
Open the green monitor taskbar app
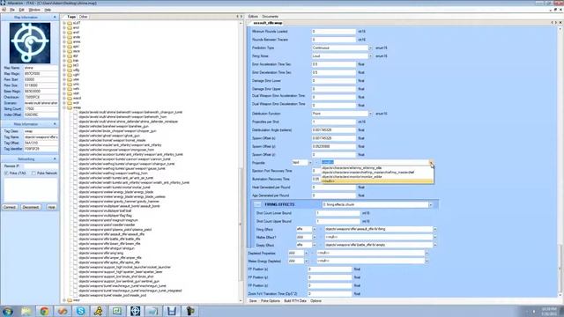pos(117,311)
